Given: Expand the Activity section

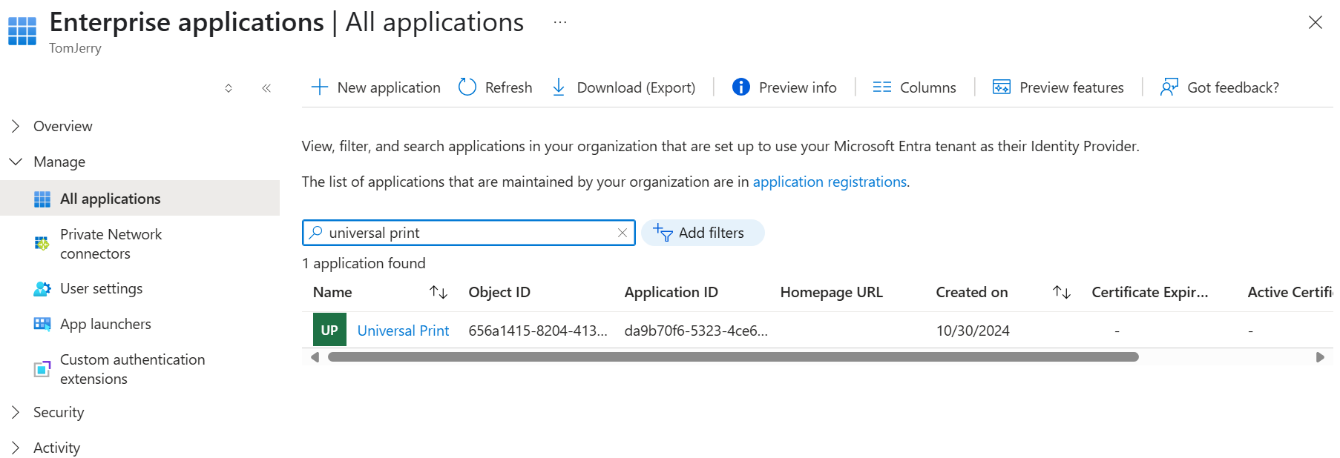Looking at the screenshot, I should 16,448.
